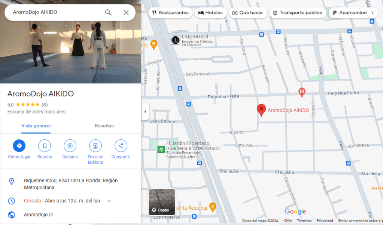Share place with Compartir icon

click(121, 146)
